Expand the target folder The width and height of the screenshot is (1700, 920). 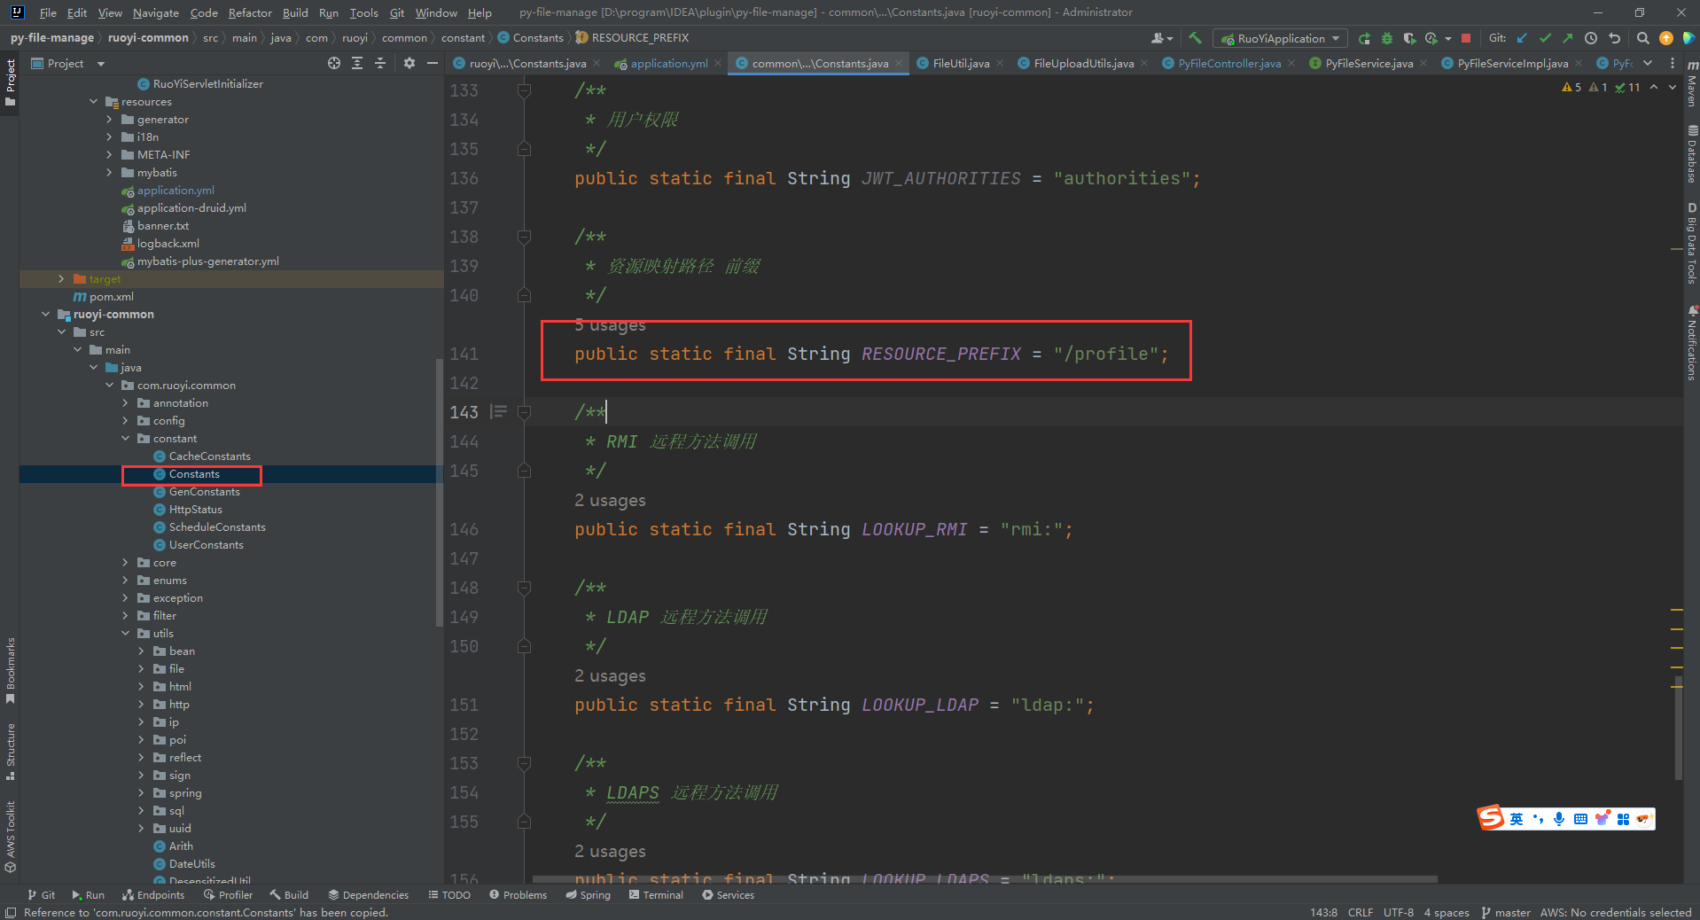tap(61, 279)
